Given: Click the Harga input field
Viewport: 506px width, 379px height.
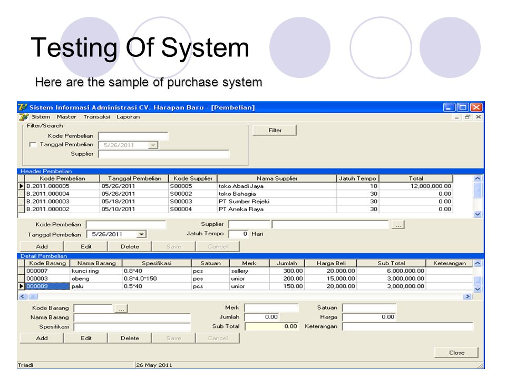Looking at the screenshot, I should coord(369,317).
